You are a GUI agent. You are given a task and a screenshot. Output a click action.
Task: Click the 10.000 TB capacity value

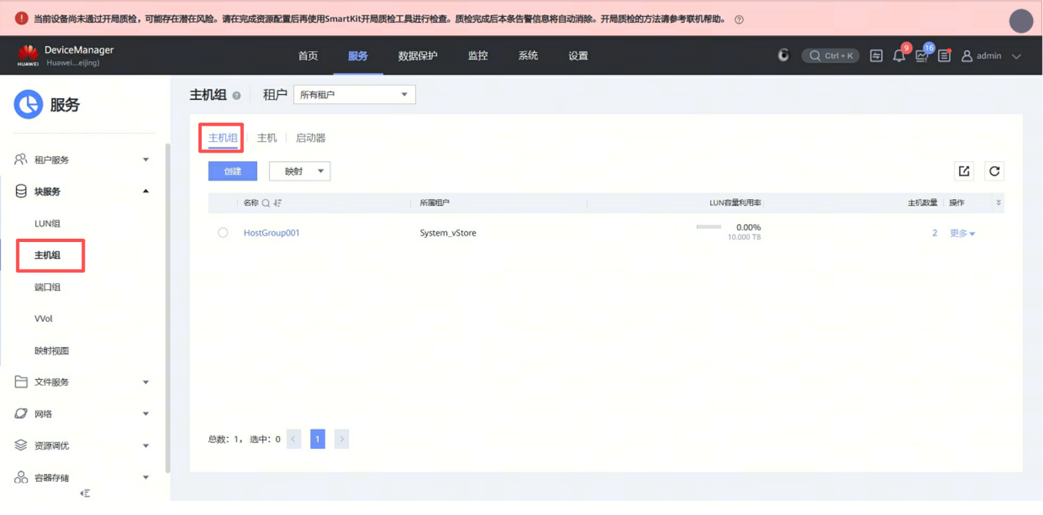click(744, 237)
